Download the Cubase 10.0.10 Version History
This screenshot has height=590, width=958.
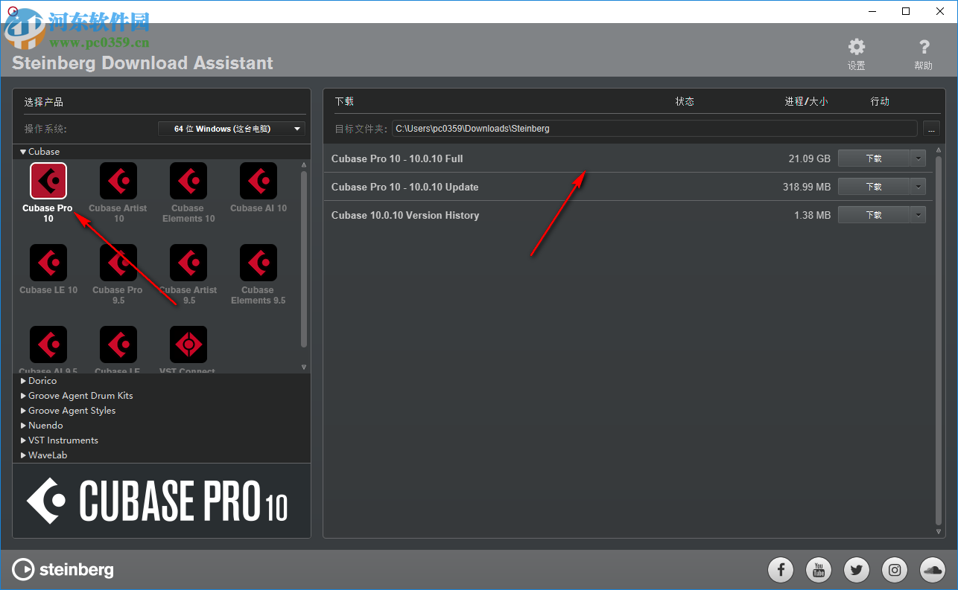click(x=873, y=214)
